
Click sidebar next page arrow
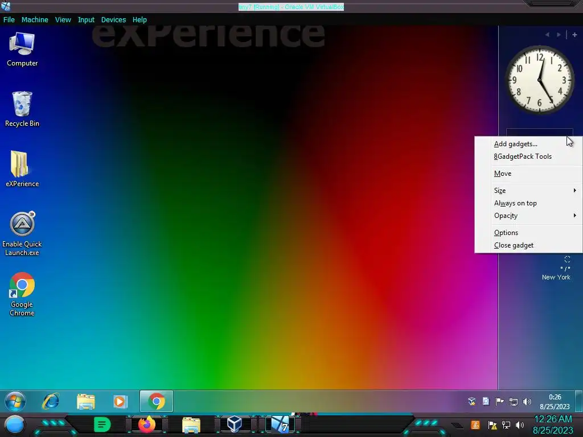pyautogui.click(x=559, y=35)
